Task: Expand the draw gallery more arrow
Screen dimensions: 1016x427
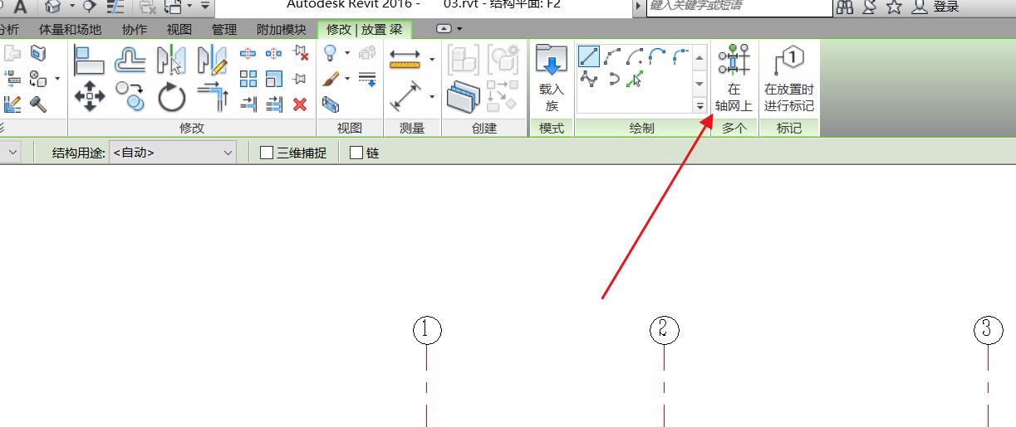Action: pyautogui.click(x=699, y=105)
